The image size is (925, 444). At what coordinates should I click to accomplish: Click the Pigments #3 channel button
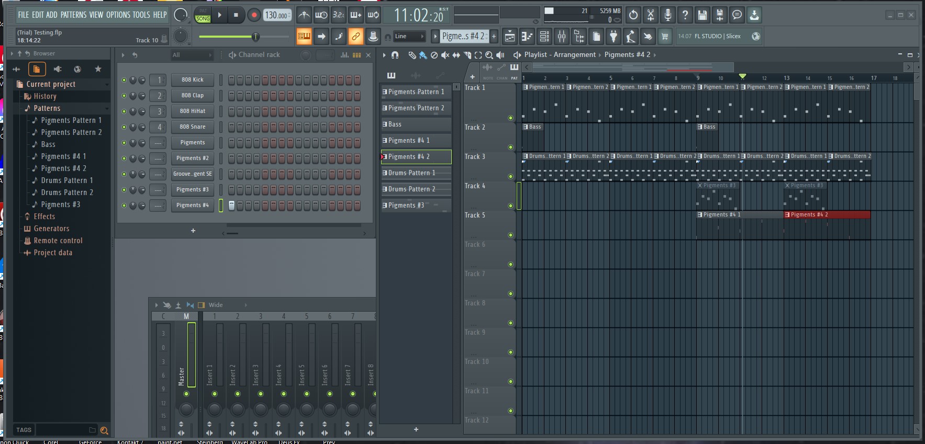coord(192,189)
